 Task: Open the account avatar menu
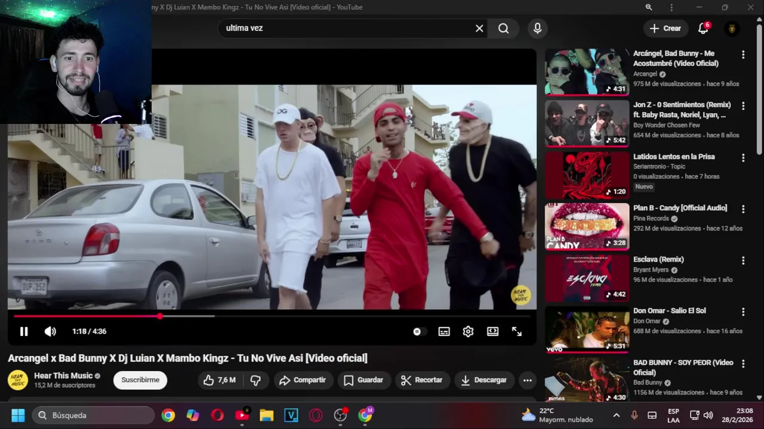pos(732,28)
